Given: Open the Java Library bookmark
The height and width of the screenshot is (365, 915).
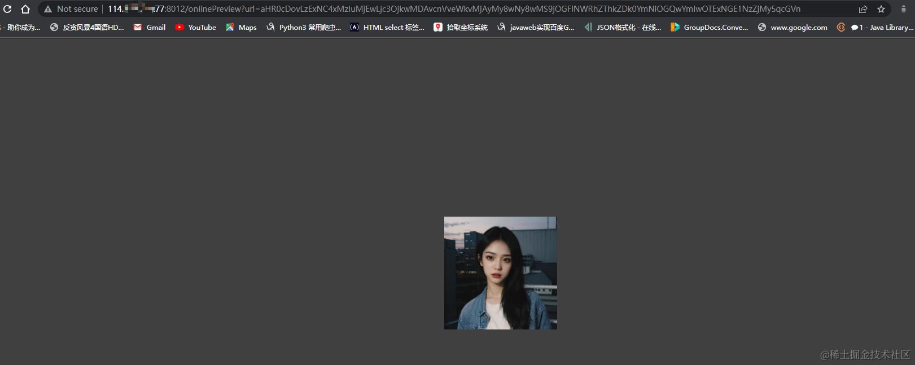Looking at the screenshot, I should [x=875, y=27].
